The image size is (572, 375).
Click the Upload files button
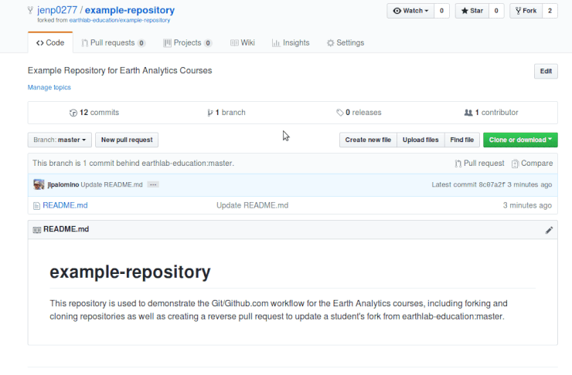(x=420, y=140)
